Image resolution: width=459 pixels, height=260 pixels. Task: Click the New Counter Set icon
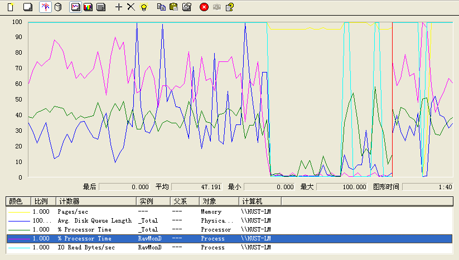click(9, 7)
